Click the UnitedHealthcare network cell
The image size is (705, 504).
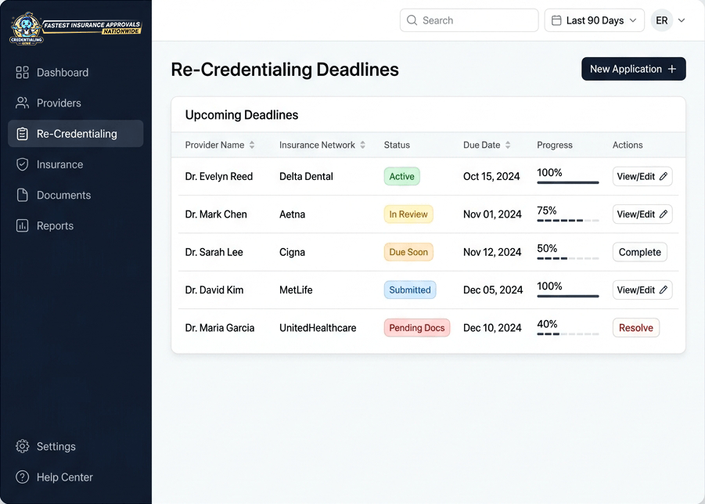point(318,327)
